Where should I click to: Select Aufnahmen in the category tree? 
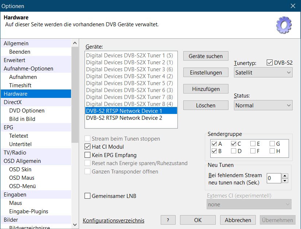click(23, 77)
